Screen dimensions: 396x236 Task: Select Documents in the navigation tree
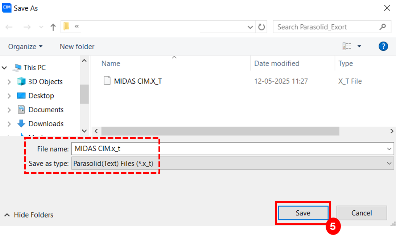(46, 110)
